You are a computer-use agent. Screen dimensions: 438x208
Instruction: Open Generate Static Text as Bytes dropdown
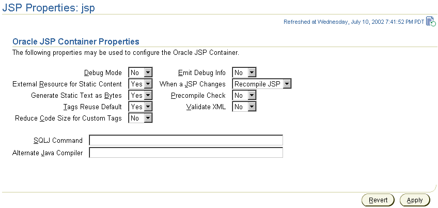click(x=140, y=95)
